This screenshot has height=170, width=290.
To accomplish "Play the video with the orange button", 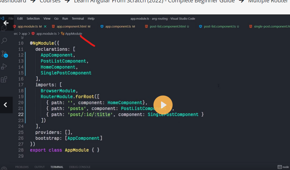I will [x=163, y=105].
